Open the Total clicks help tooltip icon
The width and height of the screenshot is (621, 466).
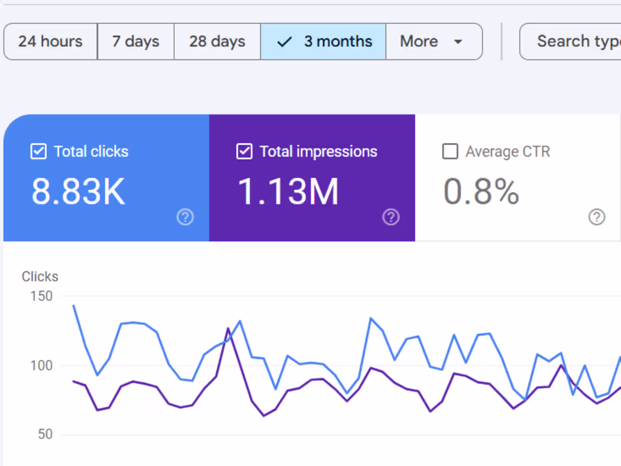coord(185,217)
